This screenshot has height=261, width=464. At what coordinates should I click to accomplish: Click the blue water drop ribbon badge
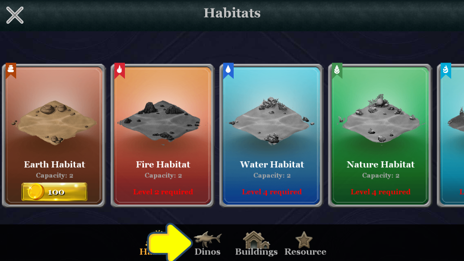tap(228, 70)
